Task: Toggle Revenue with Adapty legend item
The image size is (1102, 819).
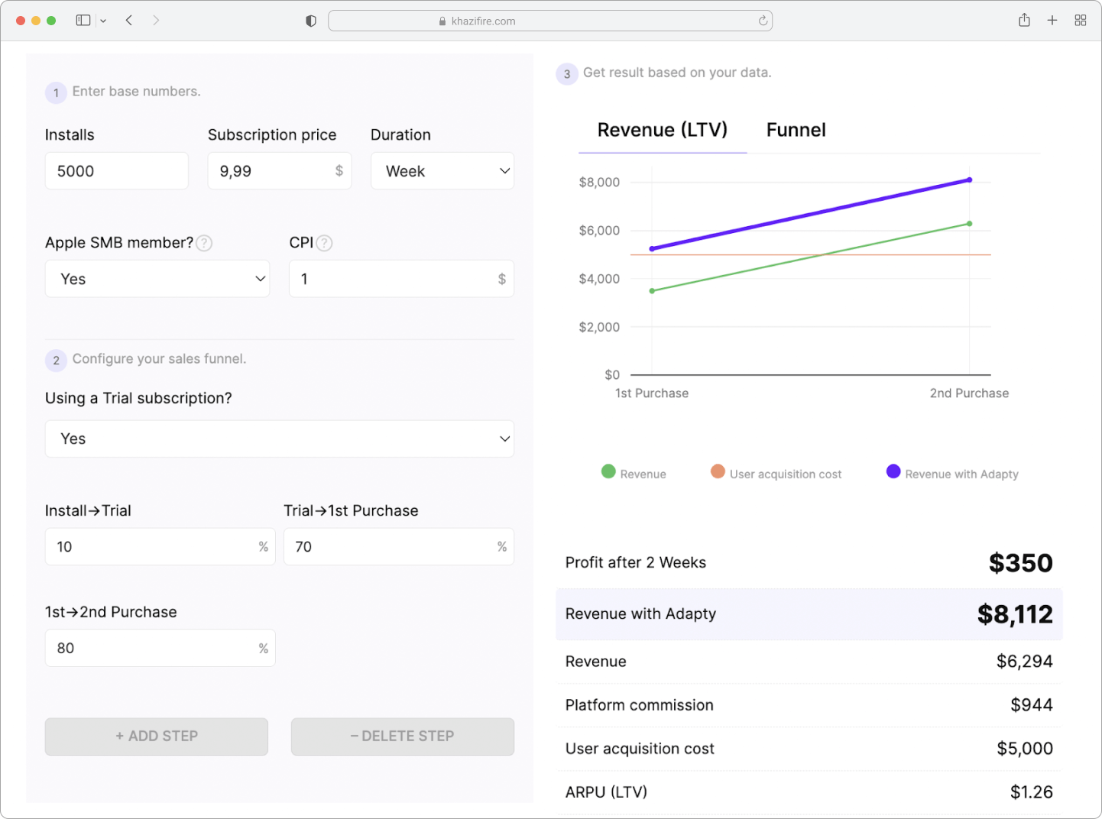Action: point(952,473)
